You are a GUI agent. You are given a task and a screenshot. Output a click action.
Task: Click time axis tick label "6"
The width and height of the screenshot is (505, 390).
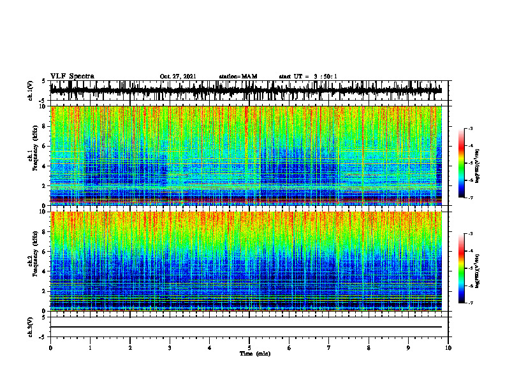289,348
